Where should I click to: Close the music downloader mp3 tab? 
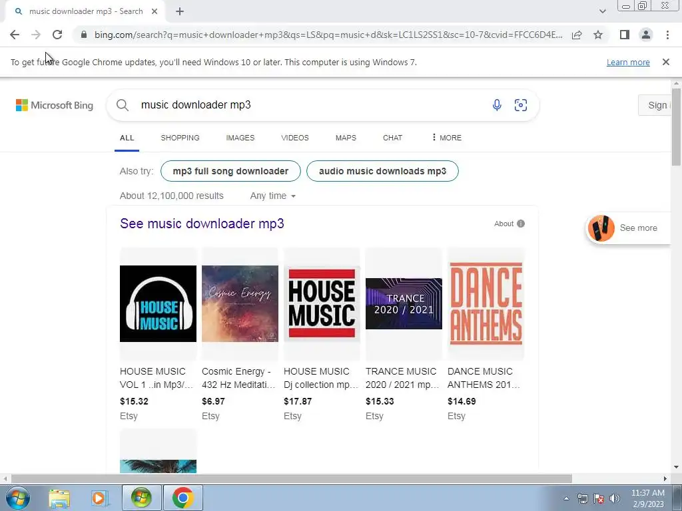[x=155, y=12]
